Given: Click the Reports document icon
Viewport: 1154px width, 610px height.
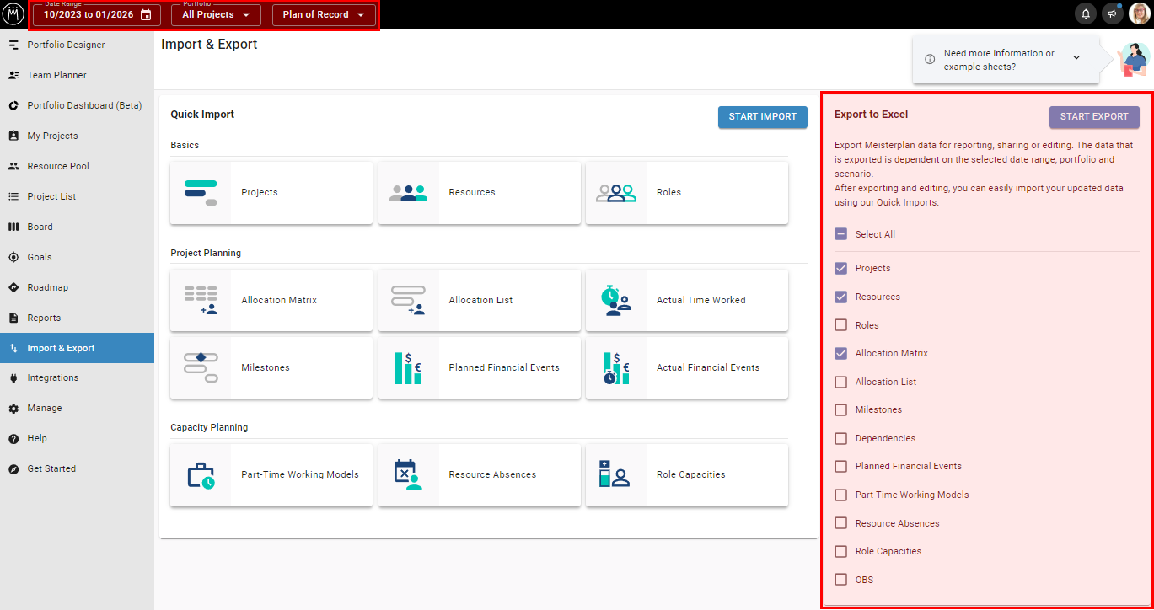Looking at the screenshot, I should pyautogui.click(x=13, y=318).
